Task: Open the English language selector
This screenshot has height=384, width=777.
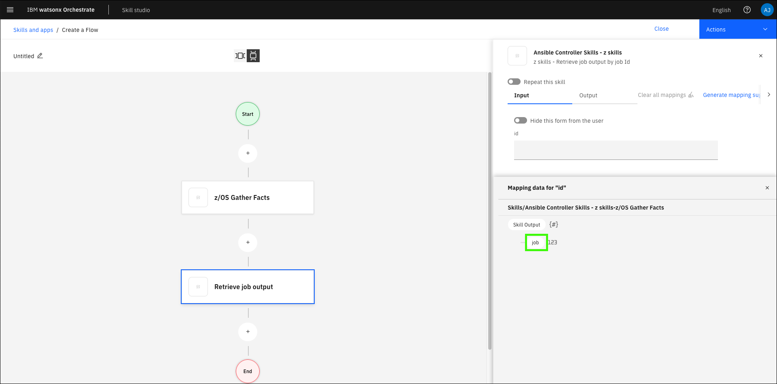Action: point(721,10)
